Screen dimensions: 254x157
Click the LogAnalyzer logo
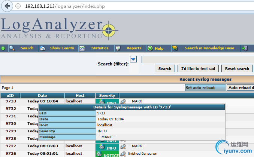[x=60, y=29]
